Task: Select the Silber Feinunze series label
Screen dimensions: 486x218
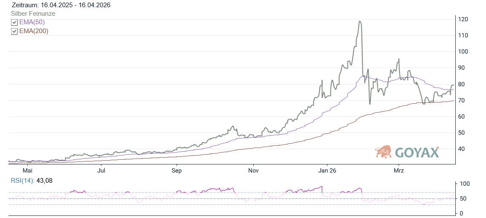Action: click(33, 14)
